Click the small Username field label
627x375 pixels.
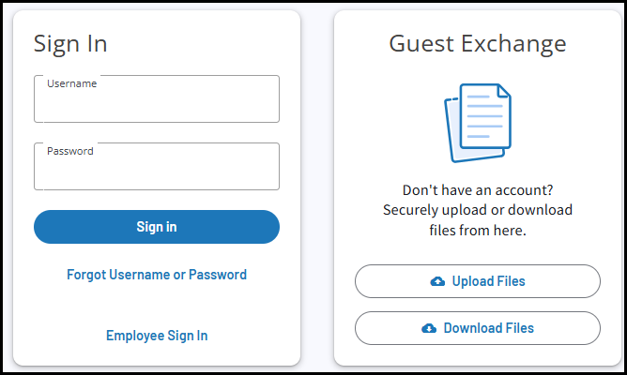click(x=72, y=83)
